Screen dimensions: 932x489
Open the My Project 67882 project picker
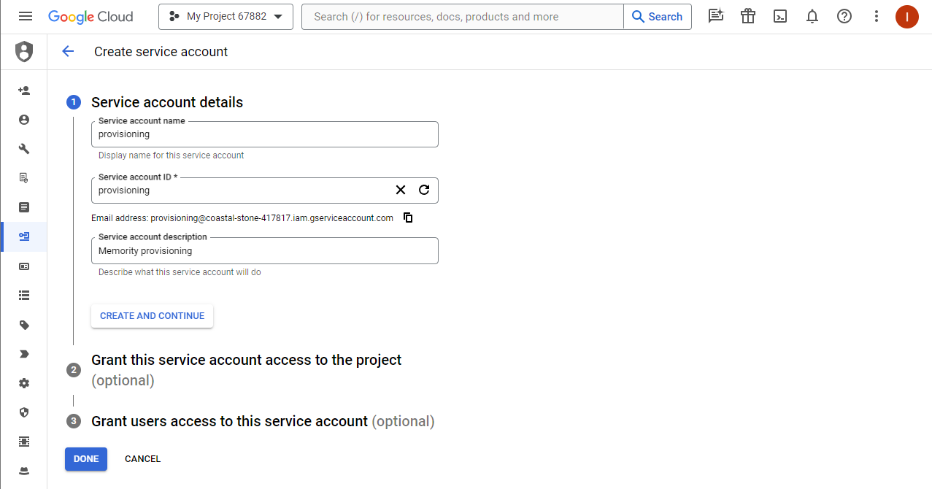(x=226, y=17)
